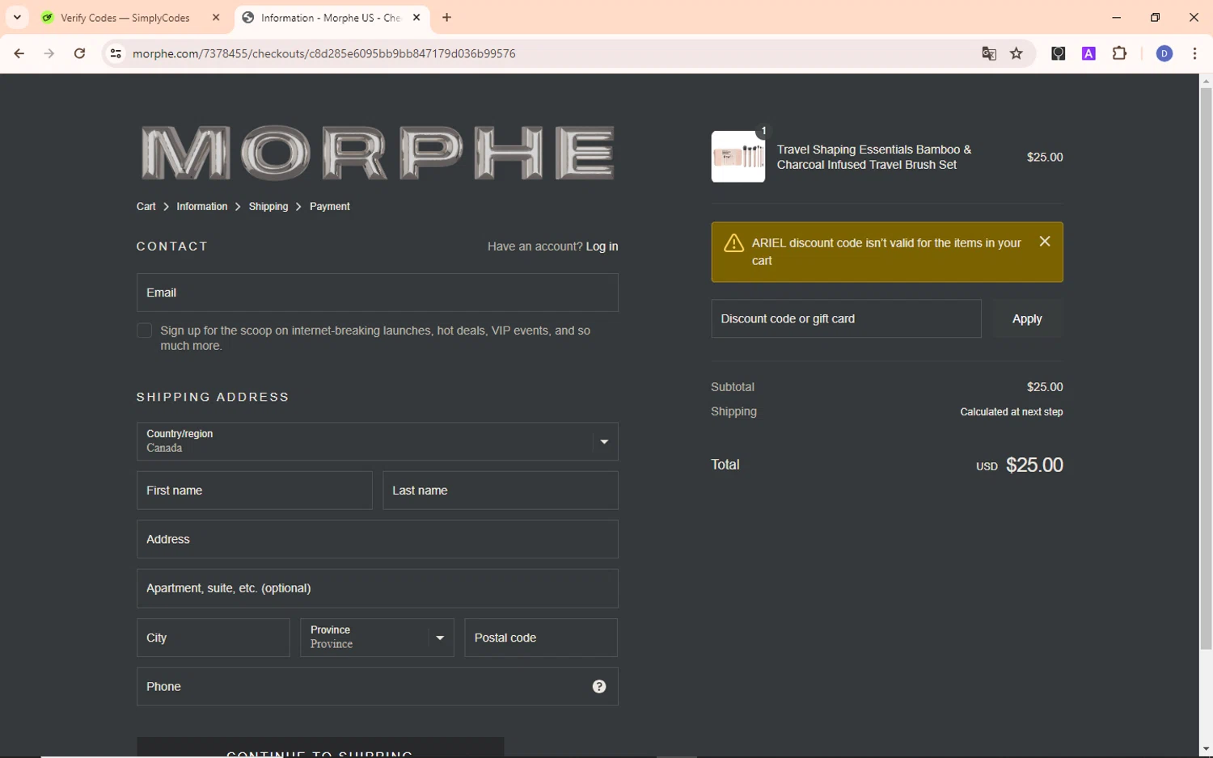Click Apartment, suite, etc. field

(378, 588)
